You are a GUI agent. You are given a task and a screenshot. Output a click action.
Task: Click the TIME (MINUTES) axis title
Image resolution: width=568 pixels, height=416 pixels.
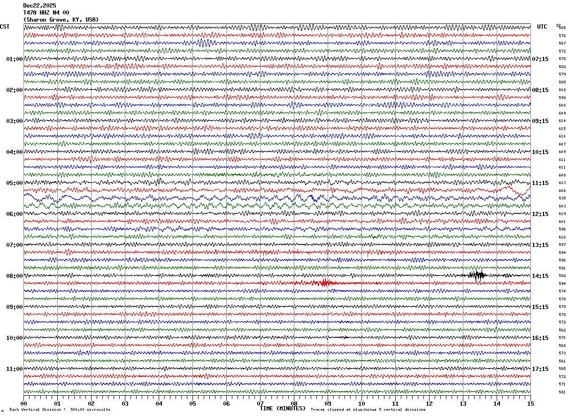click(283, 408)
